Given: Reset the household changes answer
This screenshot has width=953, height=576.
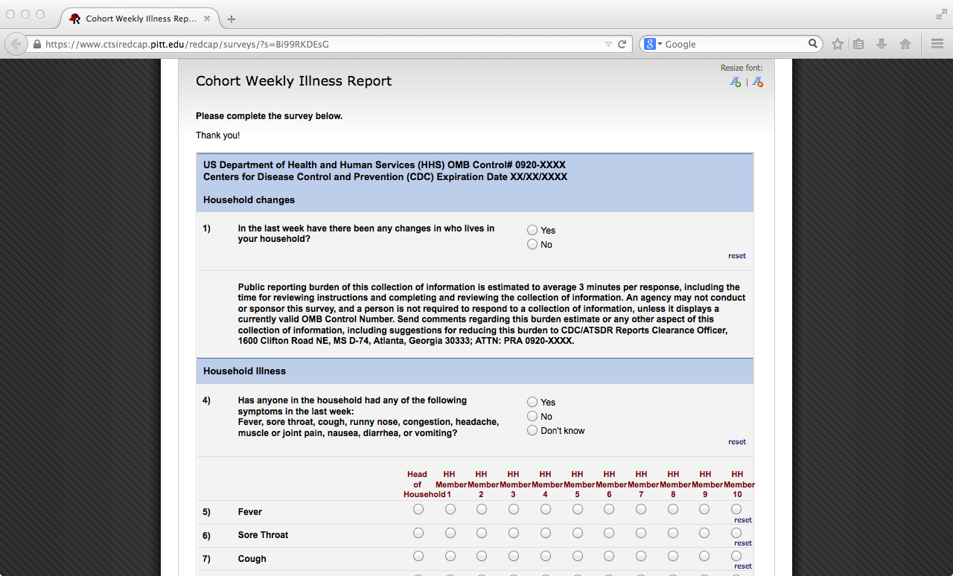Looking at the screenshot, I should point(737,256).
